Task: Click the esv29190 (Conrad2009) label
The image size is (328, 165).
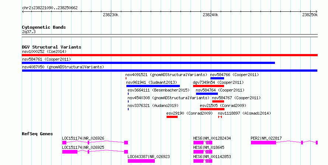Action: pos(189,113)
